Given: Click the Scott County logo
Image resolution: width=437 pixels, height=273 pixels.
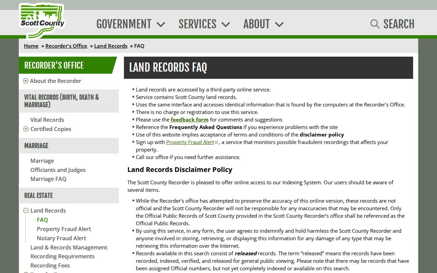Looking at the screenshot, I should pos(42,21).
